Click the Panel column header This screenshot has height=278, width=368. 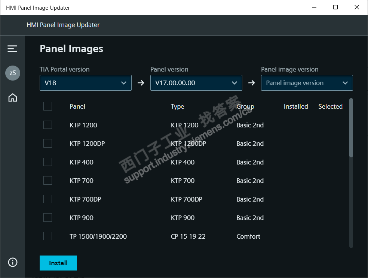click(77, 106)
